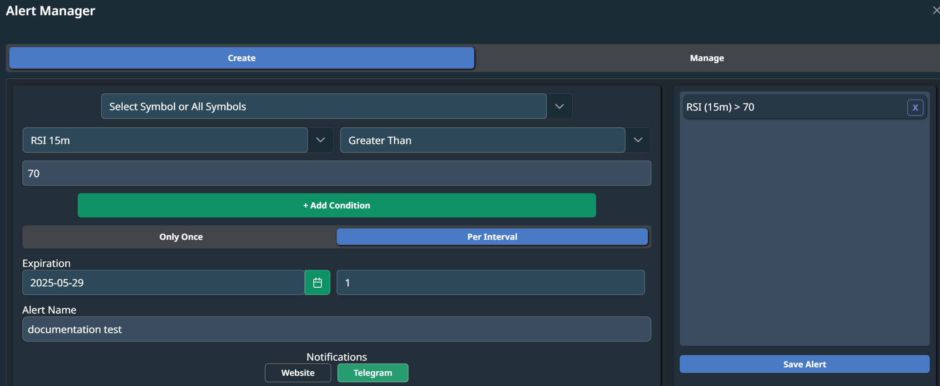Expand the symbol selection dropdown arrow
The height and width of the screenshot is (386, 940).
[x=559, y=106]
